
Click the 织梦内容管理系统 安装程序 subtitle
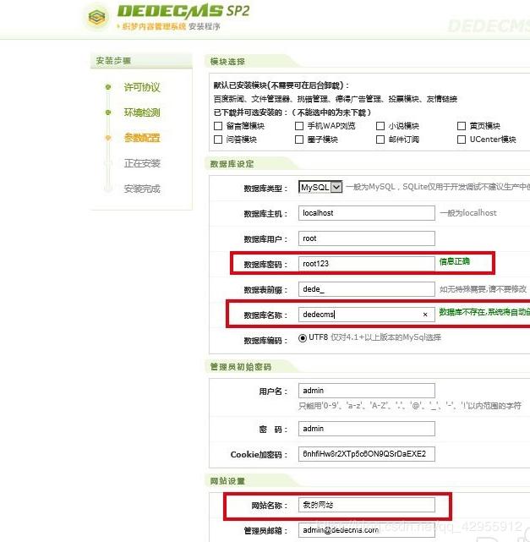168,26
